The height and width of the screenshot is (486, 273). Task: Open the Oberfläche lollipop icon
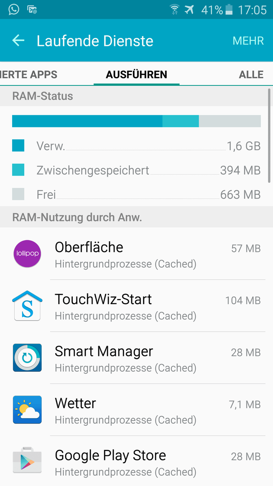click(27, 253)
